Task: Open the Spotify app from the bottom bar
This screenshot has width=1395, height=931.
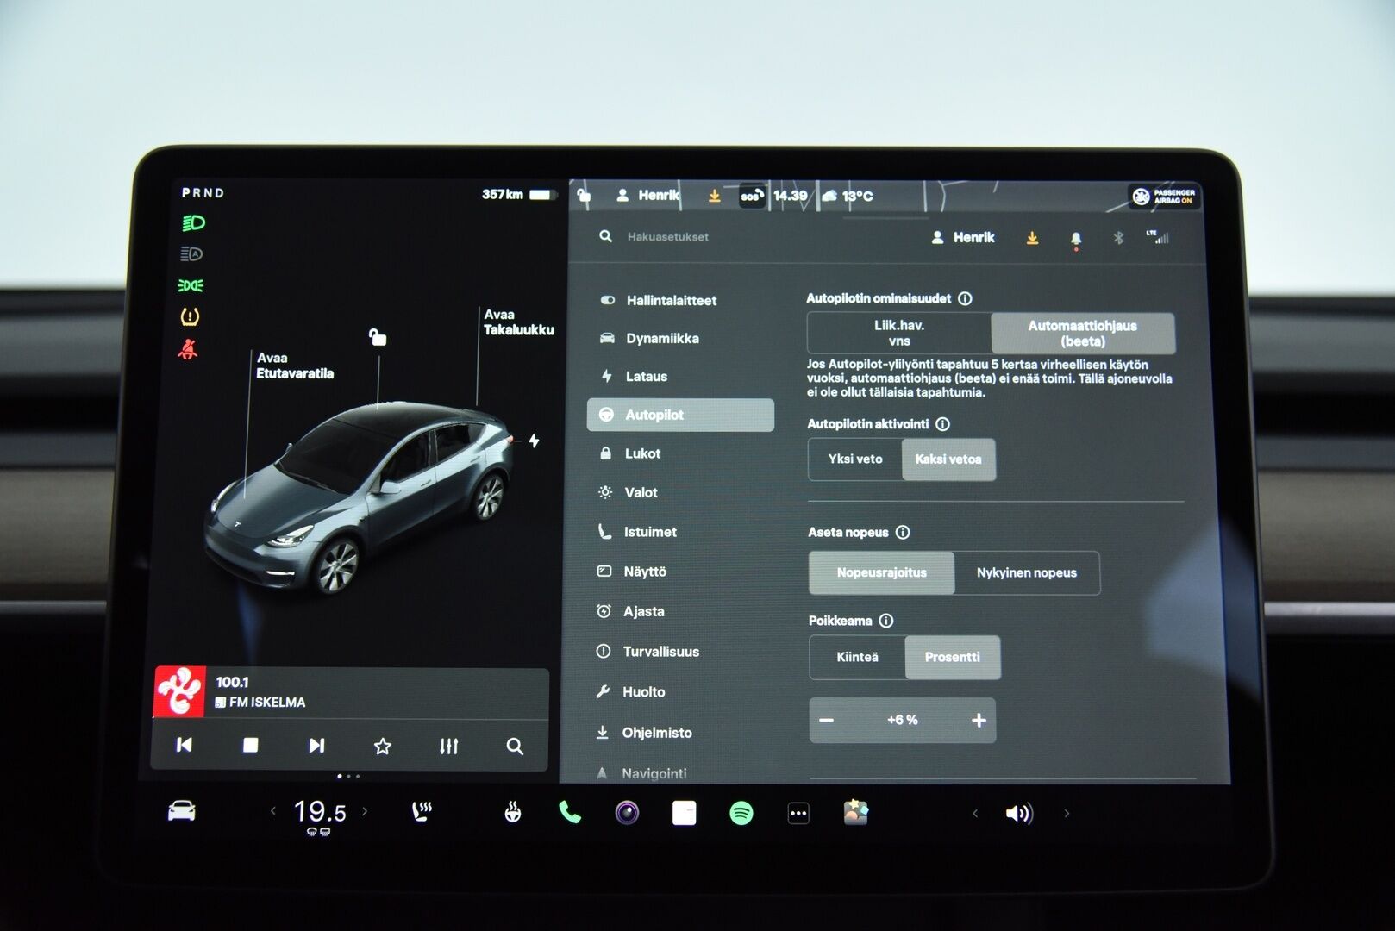Action: coord(741,812)
